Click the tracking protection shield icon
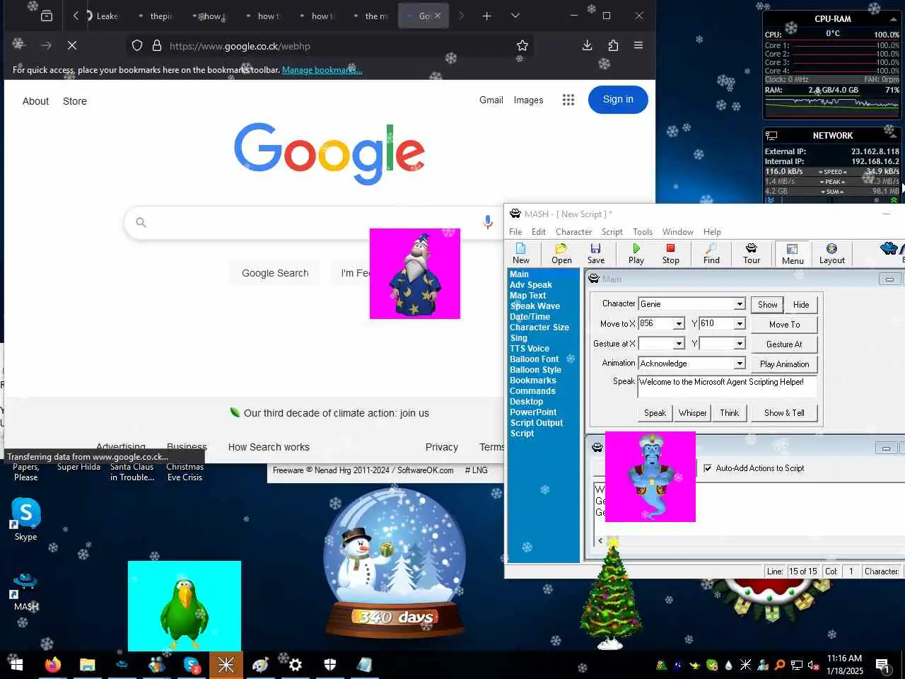 137,45
